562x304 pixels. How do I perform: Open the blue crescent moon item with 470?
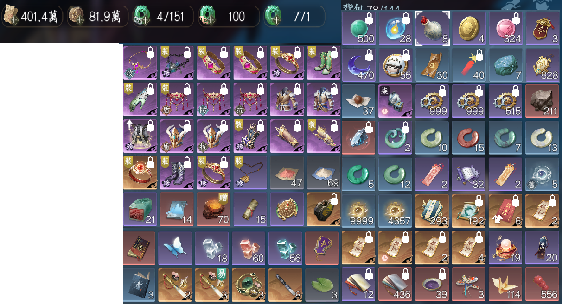[x=358, y=65]
